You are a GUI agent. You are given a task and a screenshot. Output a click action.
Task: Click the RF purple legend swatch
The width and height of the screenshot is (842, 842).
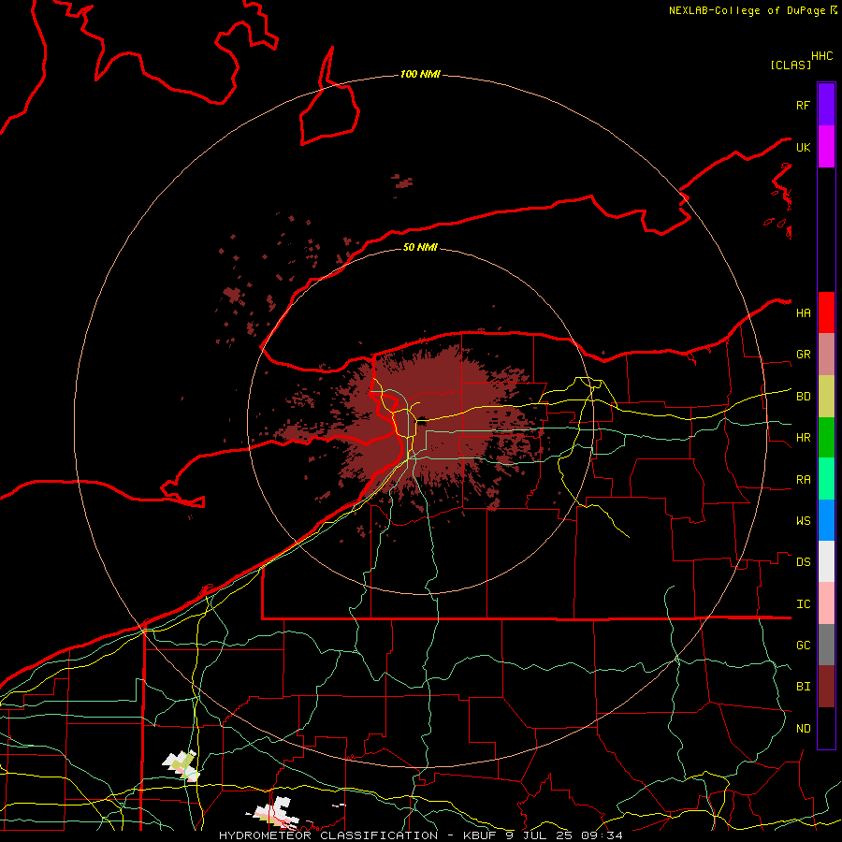(x=826, y=105)
